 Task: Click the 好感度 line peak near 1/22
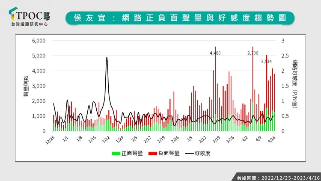(107, 57)
